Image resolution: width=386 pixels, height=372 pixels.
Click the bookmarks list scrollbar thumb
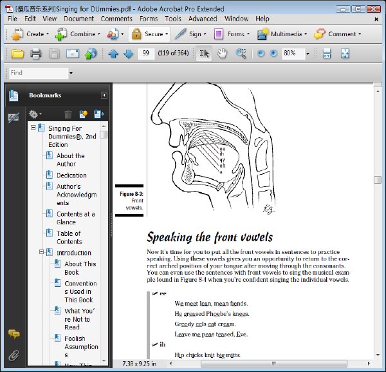point(104,135)
